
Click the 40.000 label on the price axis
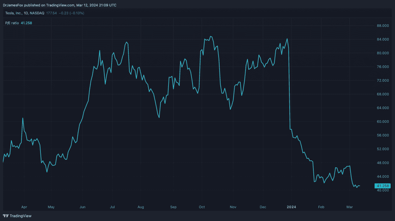383,190
